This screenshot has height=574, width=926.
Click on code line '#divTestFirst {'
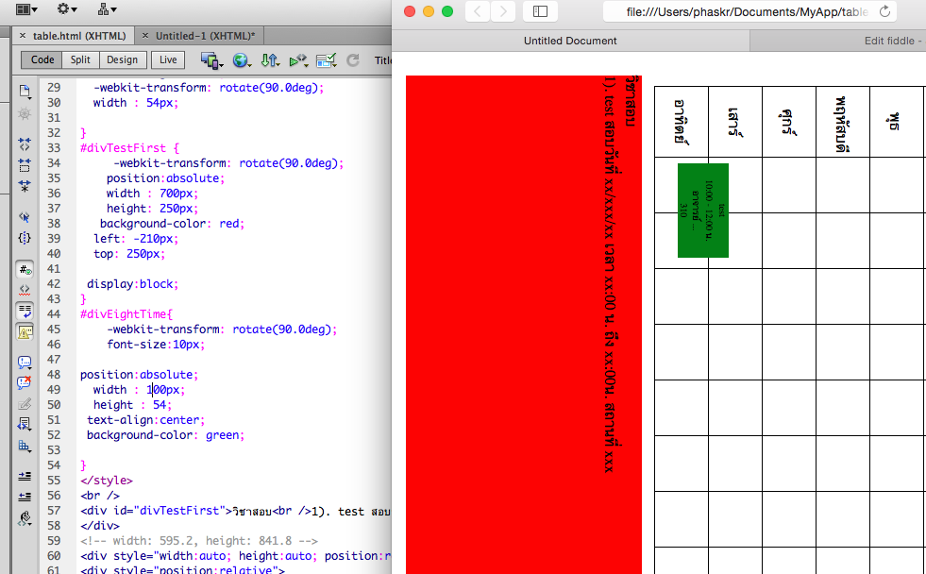pyautogui.click(x=129, y=147)
